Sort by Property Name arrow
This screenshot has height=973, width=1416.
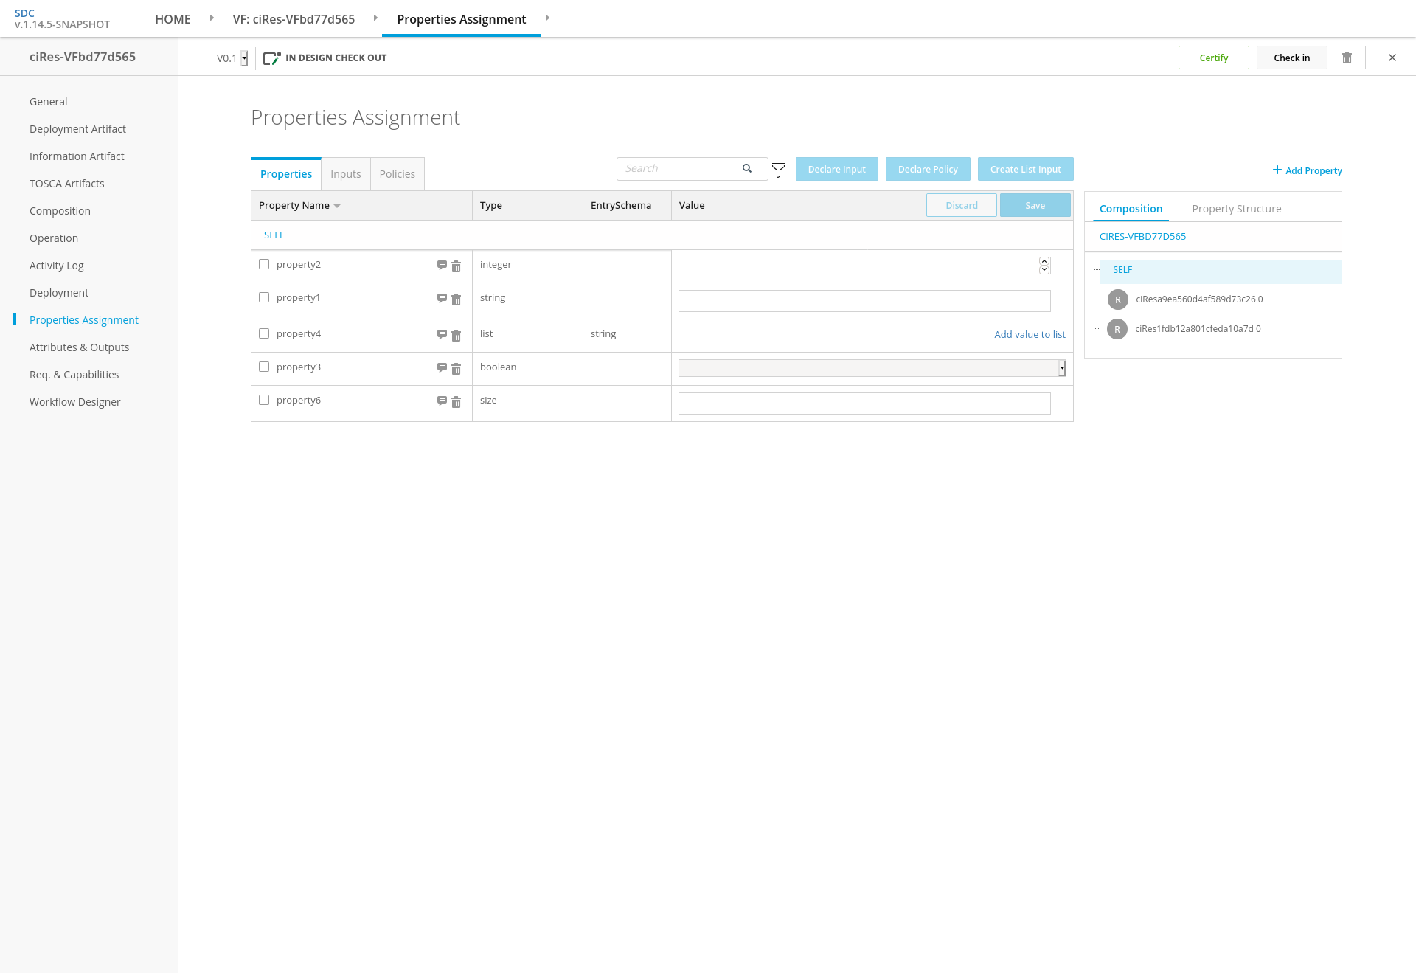click(337, 206)
